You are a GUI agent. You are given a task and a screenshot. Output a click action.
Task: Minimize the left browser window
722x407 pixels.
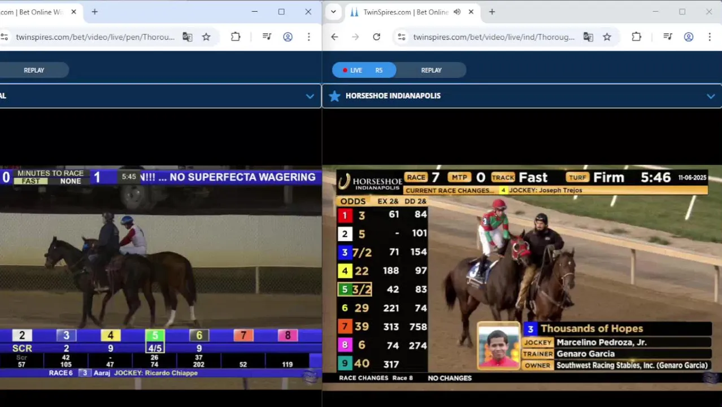tap(255, 12)
